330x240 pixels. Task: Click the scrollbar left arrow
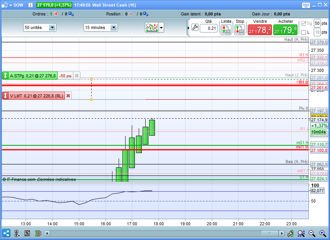point(47,233)
